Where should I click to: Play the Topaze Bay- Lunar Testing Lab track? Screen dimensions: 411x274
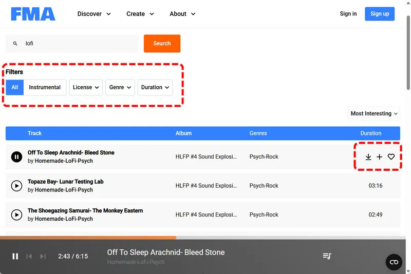[x=16, y=186]
